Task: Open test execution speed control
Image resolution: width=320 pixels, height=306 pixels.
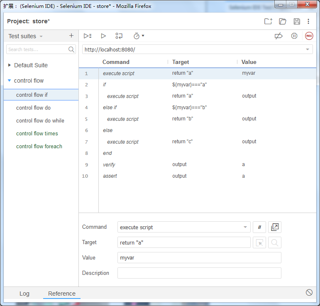Action: point(139,36)
